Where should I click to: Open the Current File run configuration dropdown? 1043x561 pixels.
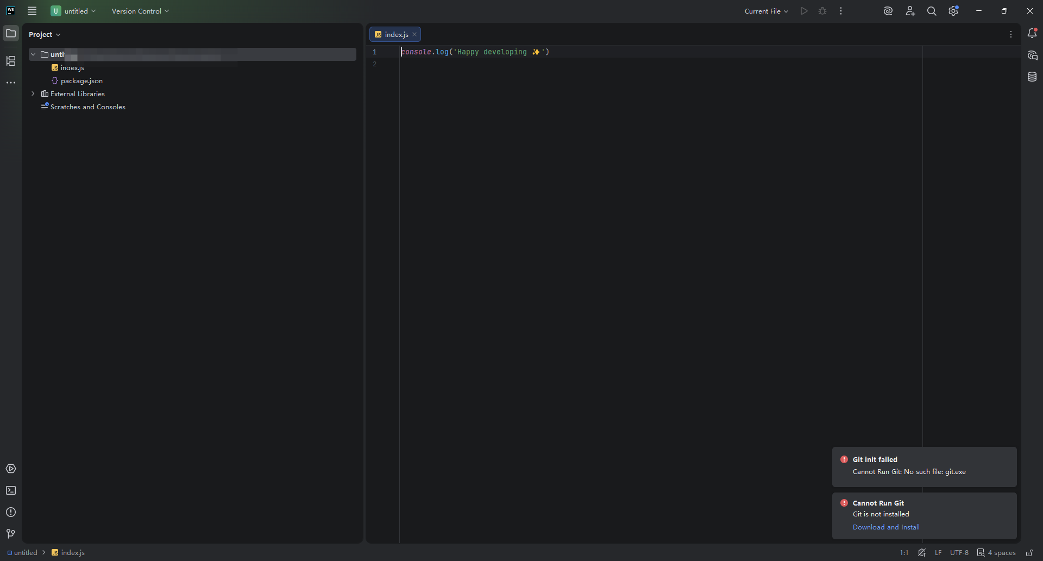click(765, 11)
